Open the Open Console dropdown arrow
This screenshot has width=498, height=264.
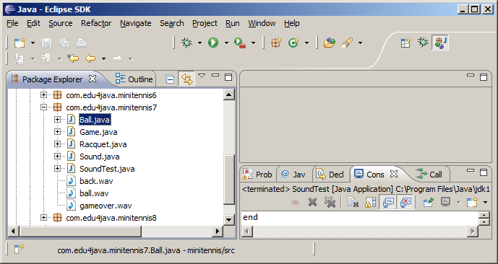pyautogui.click(x=485, y=203)
